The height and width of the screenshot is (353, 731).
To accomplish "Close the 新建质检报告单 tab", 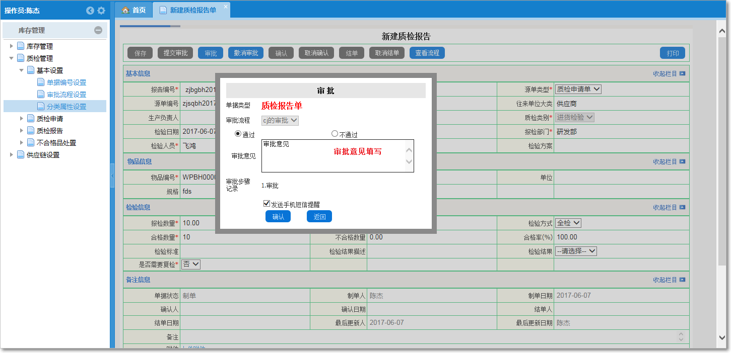I will [x=225, y=6].
